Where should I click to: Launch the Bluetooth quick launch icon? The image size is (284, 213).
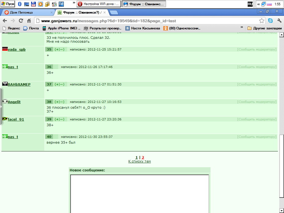coord(20,4)
